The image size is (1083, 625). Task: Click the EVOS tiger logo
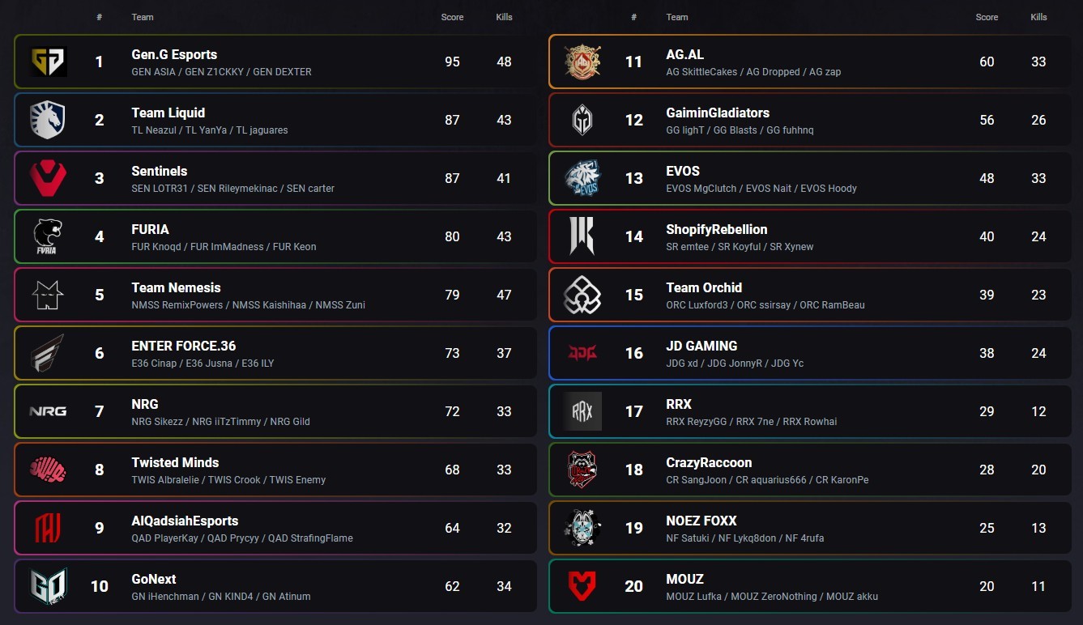582,178
